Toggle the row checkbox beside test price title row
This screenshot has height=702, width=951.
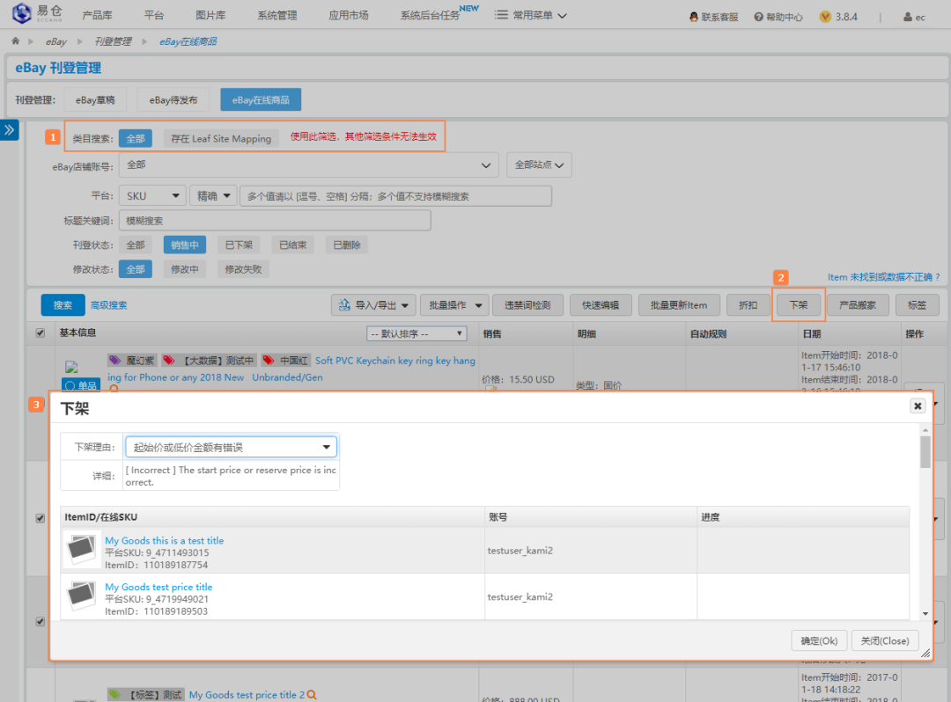(40, 621)
